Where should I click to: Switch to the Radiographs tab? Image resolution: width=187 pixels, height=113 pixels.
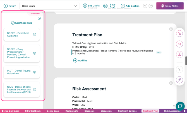tap(72, 111)
